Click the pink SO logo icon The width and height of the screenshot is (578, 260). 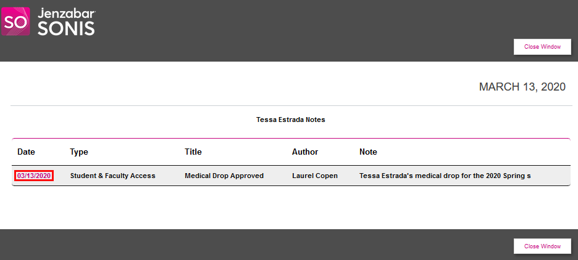pos(15,22)
